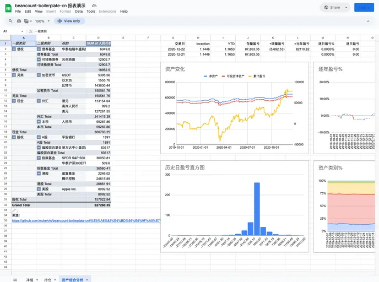Viewport: 379px width, 282px height.
Task: Open the Name box dropdown arrow
Action: pyautogui.click(x=22, y=31)
